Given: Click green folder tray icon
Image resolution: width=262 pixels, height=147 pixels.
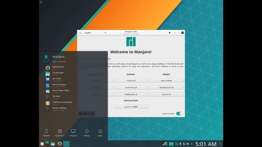Looking at the screenshot, I should [171, 144].
